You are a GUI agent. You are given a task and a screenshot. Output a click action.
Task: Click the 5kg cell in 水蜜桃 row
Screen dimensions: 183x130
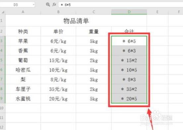[x=94, y=99]
